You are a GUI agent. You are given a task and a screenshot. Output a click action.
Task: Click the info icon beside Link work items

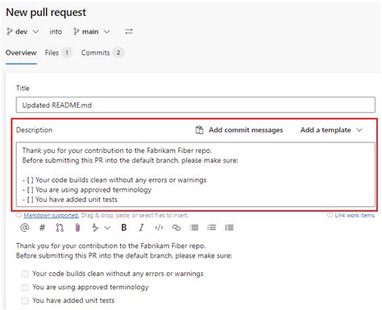point(330,215)
